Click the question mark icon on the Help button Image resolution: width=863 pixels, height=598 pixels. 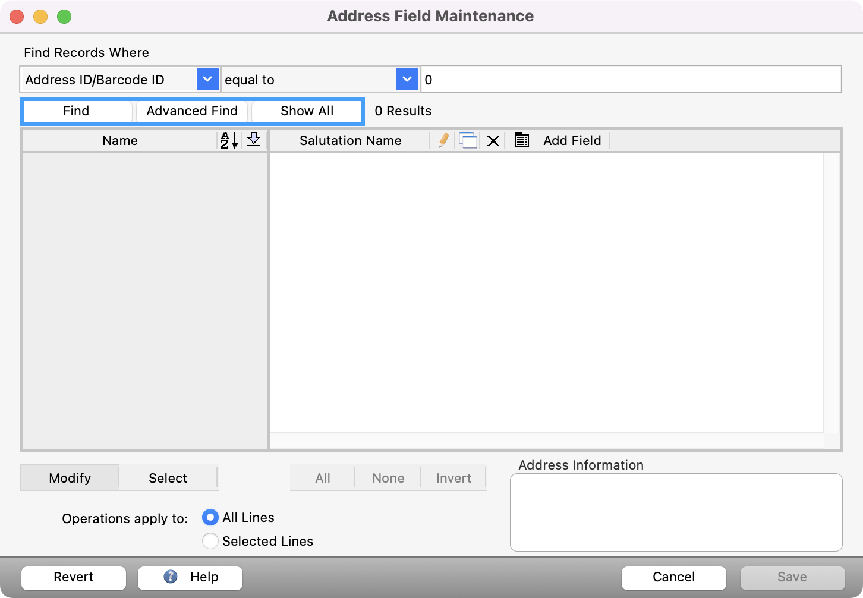click(169, 577)
